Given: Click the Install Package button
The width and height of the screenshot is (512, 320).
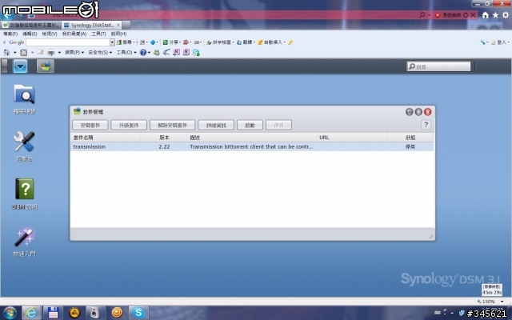Looking at the screenshot, I should point(90,125).
